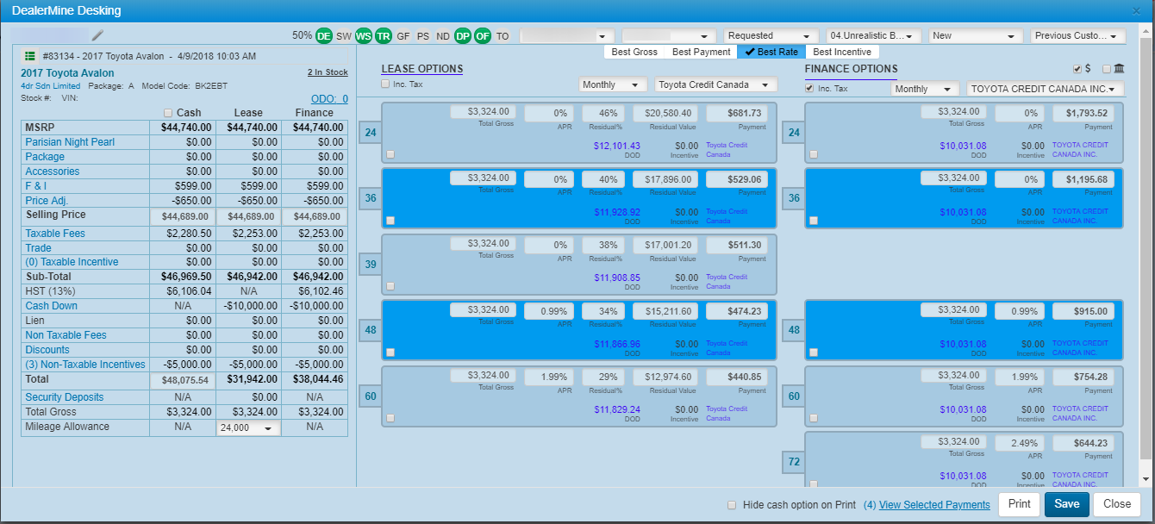Screen dimensions: 1155x524
Task: Select the grey GF status badge
Action: [403, 36]
